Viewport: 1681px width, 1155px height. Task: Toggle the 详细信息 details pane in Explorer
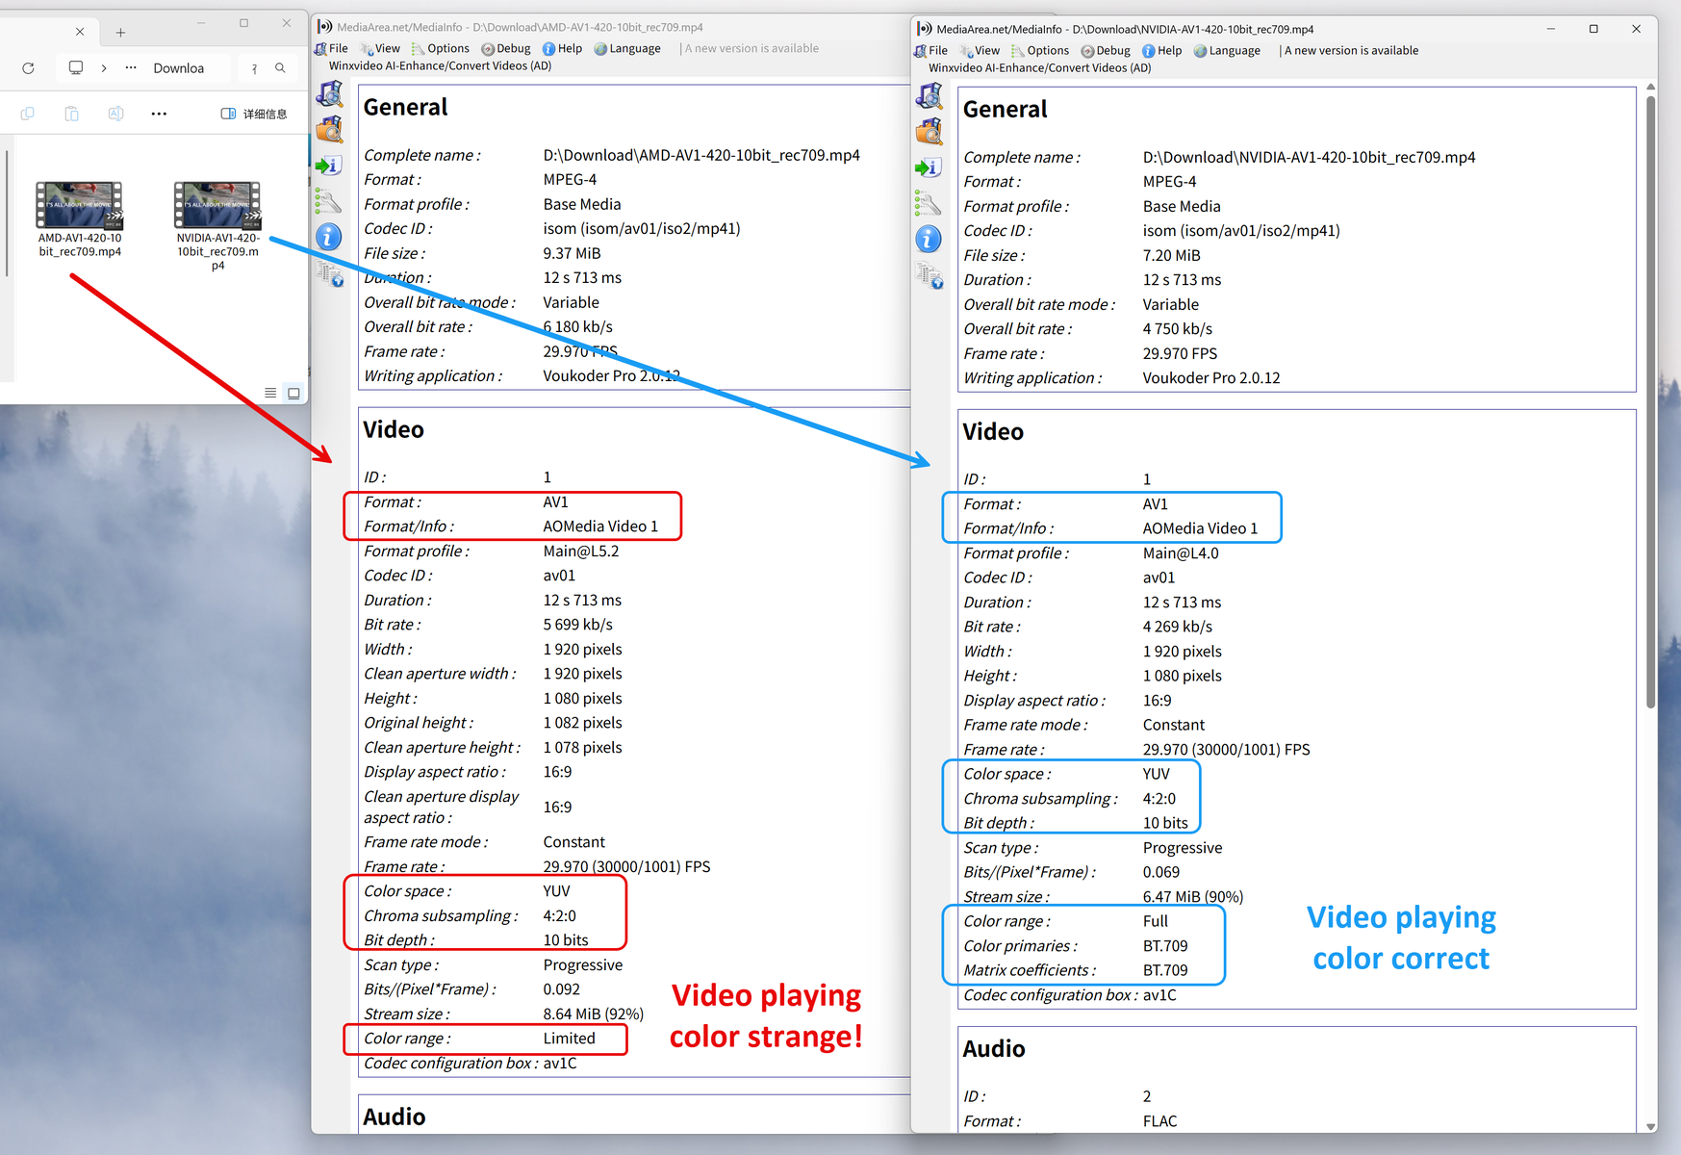[254, 114]
